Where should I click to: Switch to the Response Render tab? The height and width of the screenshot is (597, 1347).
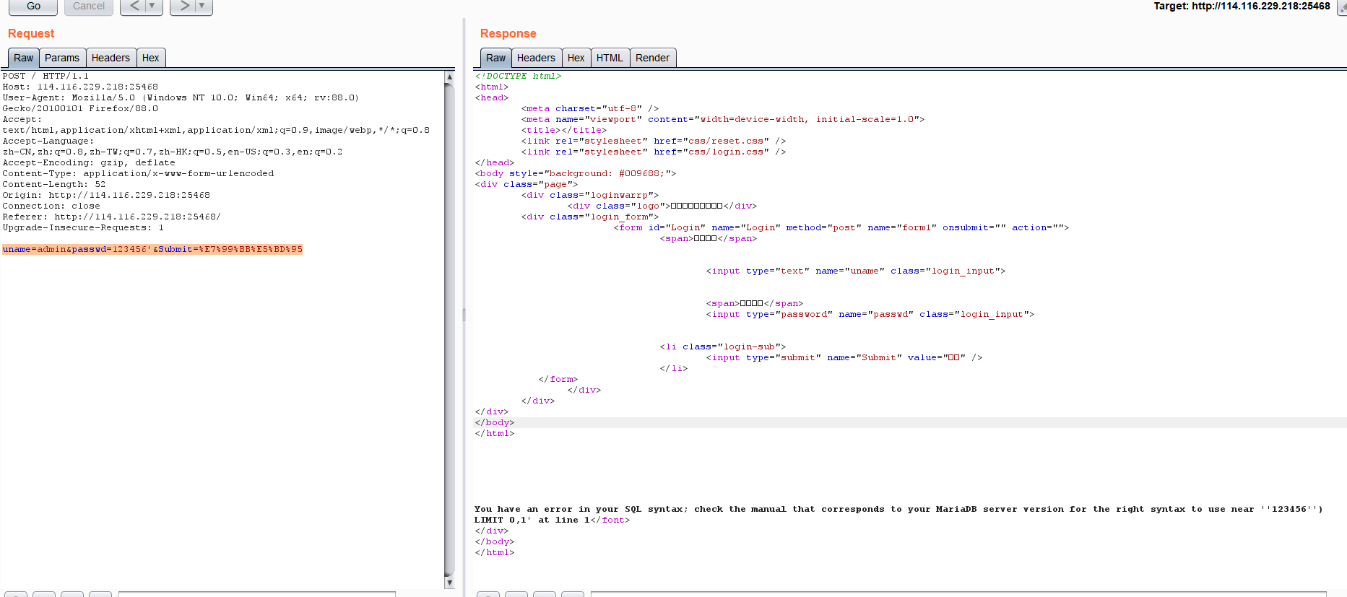[653, 58]
